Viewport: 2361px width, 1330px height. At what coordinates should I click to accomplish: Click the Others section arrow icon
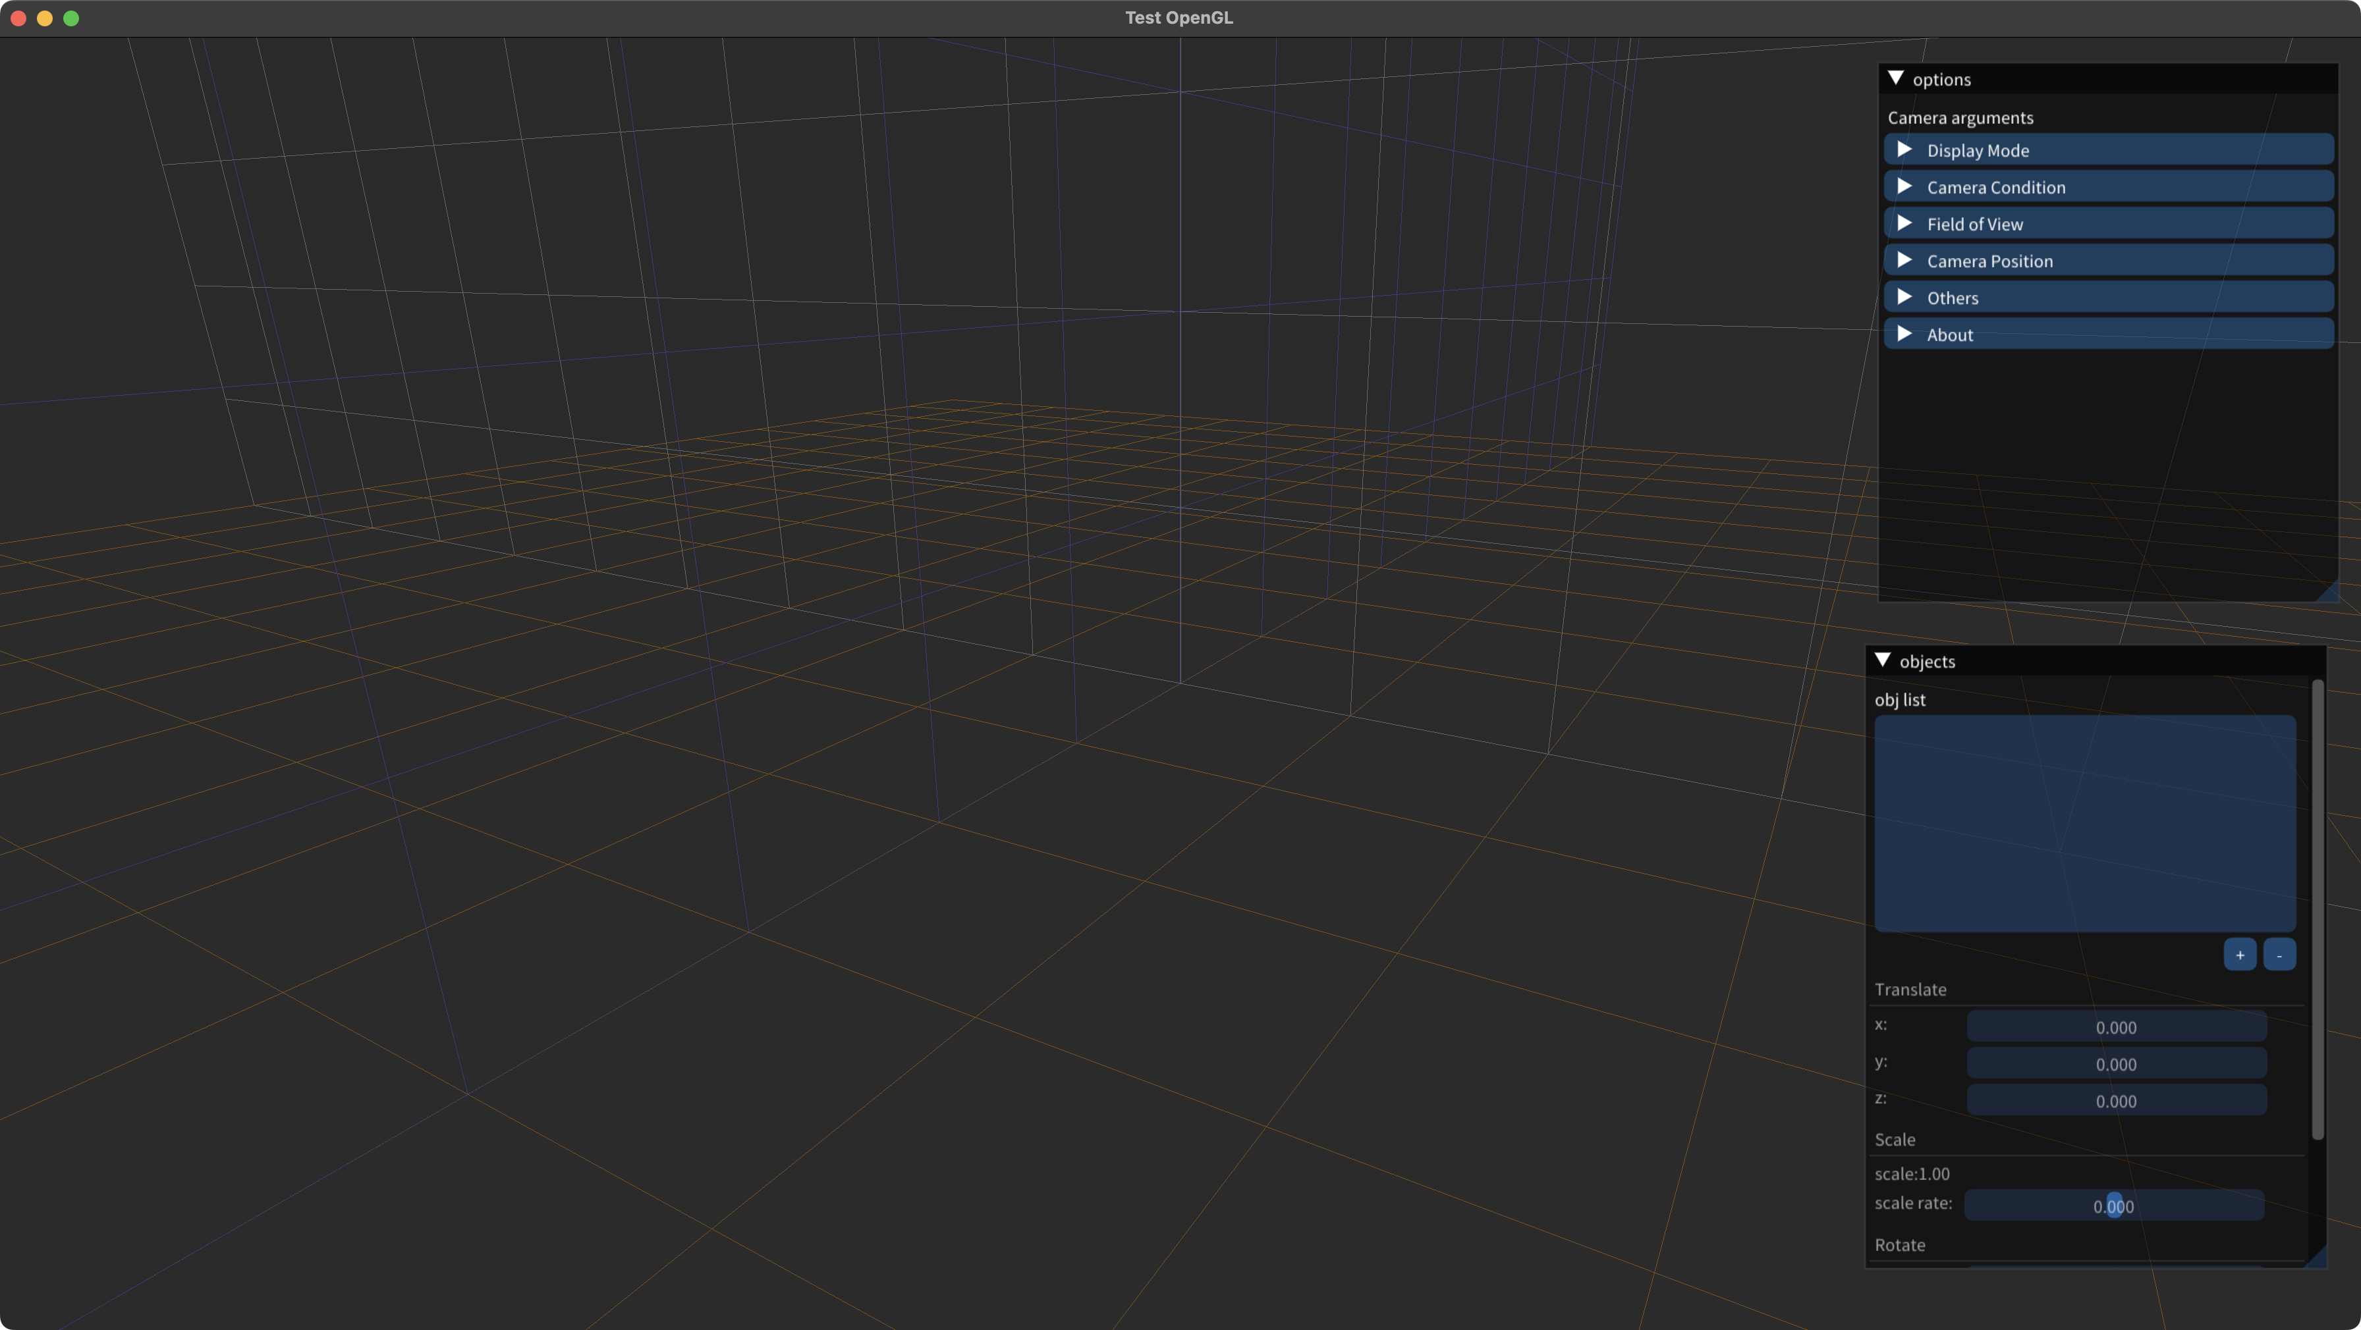1904,297
